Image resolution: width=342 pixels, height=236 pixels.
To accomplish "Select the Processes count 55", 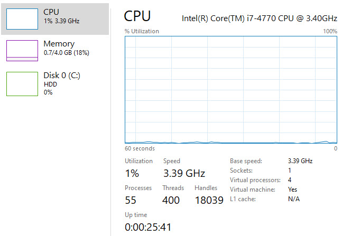I will 131,200.
